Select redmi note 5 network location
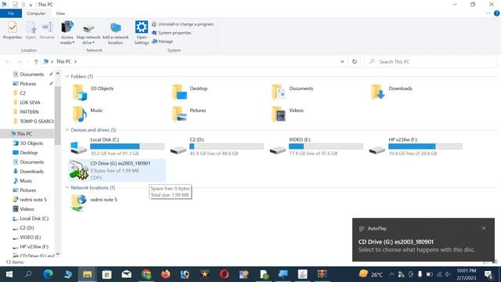The width and height of the screenshot is (501, 282). [x=94, y=204]
